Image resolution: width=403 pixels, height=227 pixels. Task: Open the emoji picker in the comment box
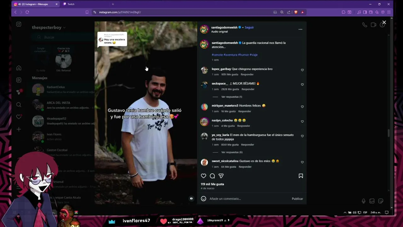tap(203, 199)
